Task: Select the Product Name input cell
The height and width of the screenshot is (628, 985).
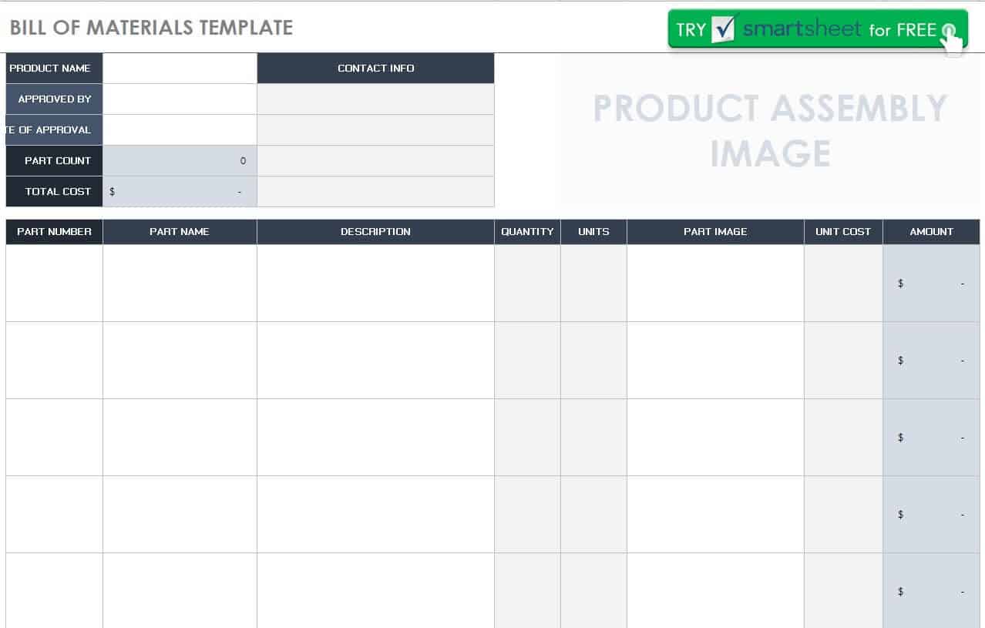Action: [x=180, y=68]
